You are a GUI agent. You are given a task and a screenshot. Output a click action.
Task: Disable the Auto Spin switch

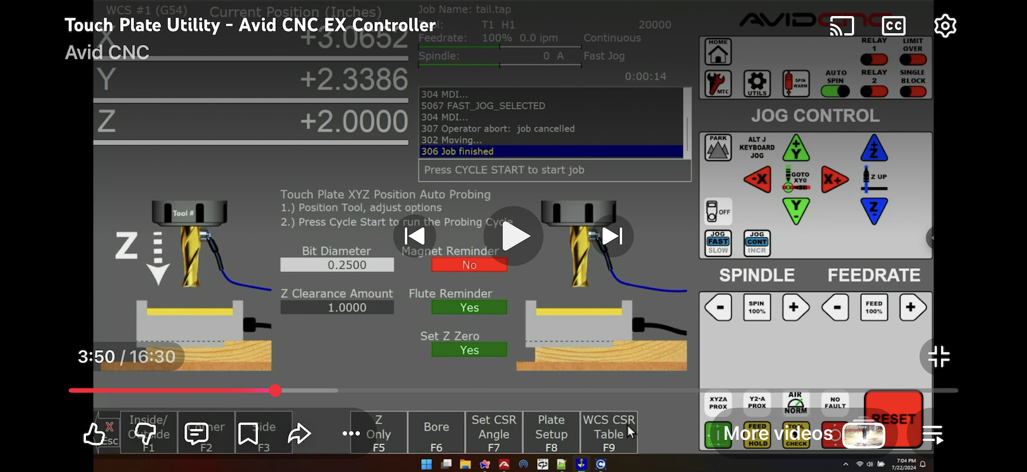(835, 91)
